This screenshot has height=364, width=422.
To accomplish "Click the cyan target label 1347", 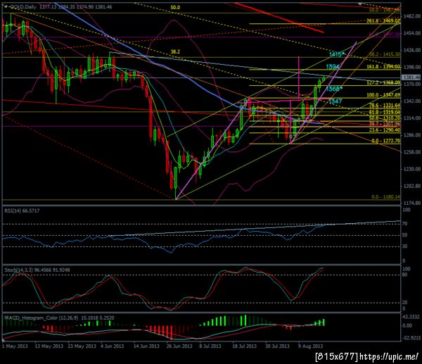I will tap(335, 101).
